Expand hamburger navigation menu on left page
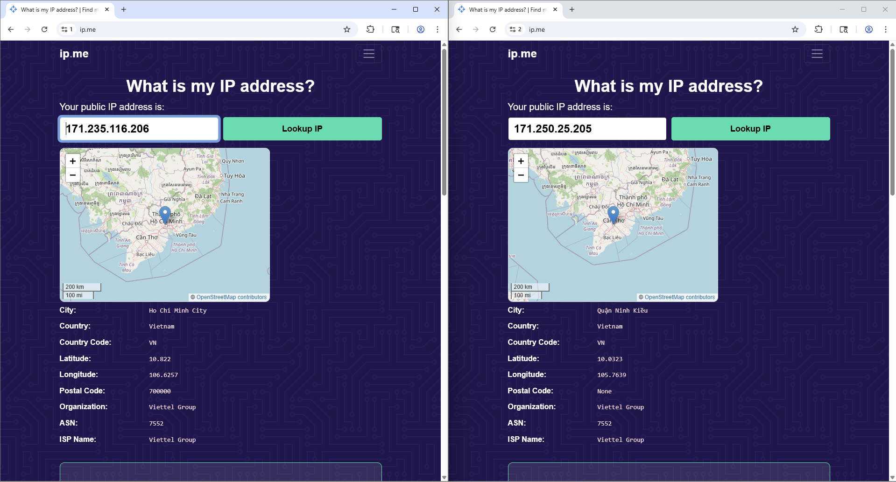This screenshot has width=896, height=482. [x=368, y=54]
